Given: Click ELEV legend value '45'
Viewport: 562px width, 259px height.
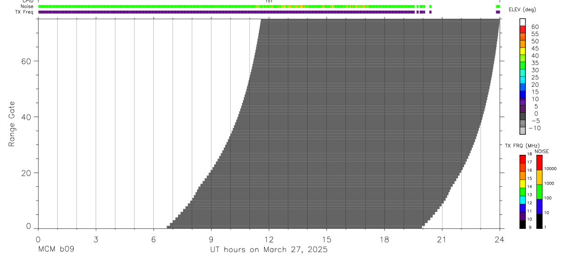Looking at the screenshot, I should click(535, 48).
